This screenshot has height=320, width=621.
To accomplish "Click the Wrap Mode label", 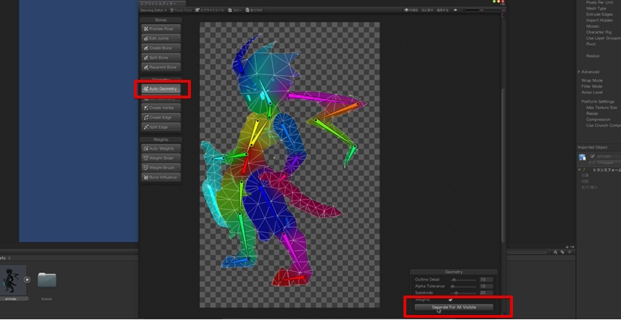I will [591, 81].
